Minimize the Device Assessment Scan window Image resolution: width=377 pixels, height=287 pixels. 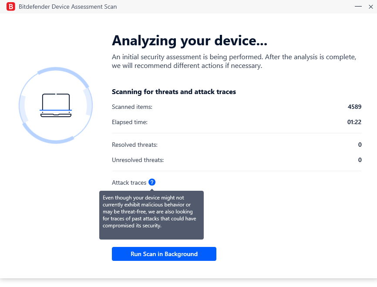click(358, 7)
